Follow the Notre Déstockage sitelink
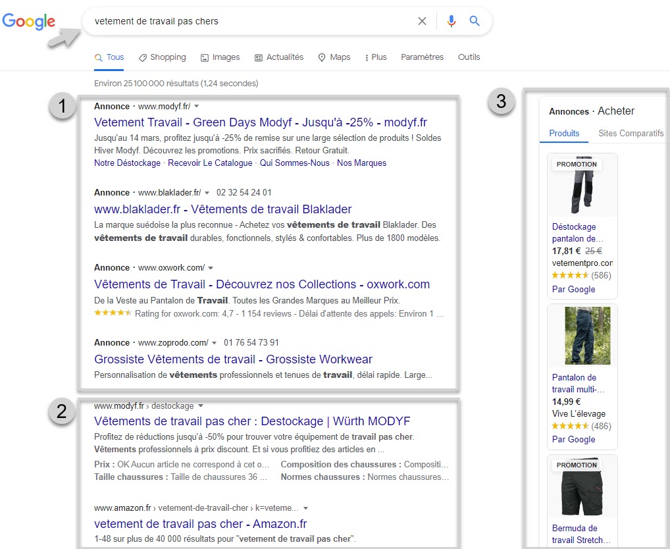 (x=127, y=163)
